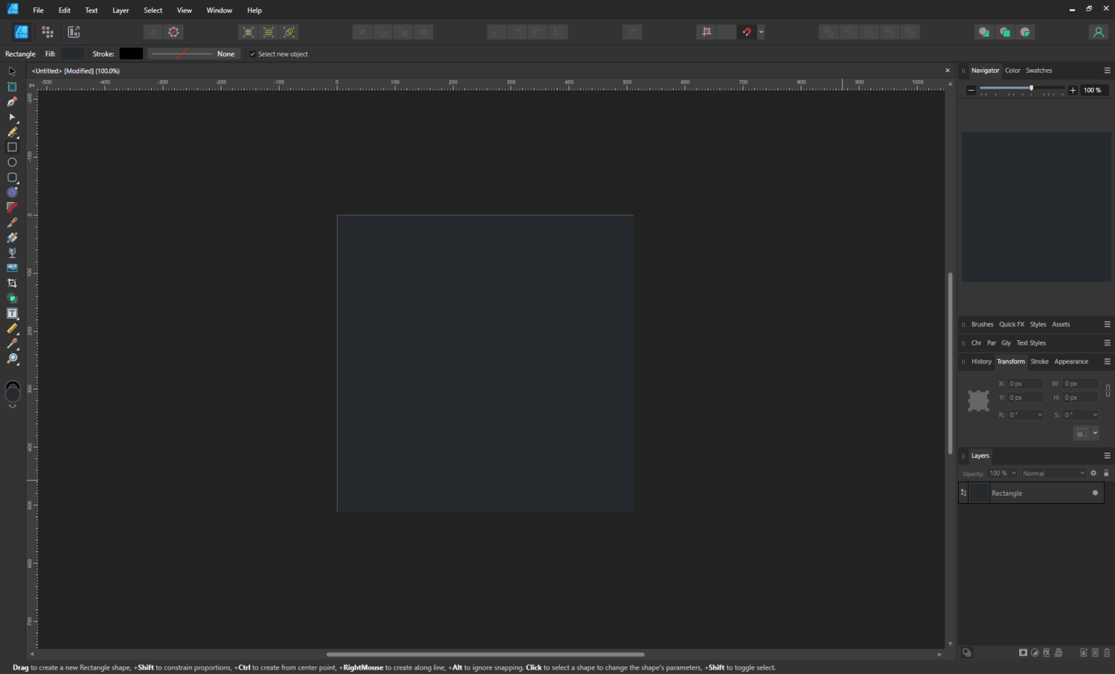Select the Corner tool

(12, 207)
